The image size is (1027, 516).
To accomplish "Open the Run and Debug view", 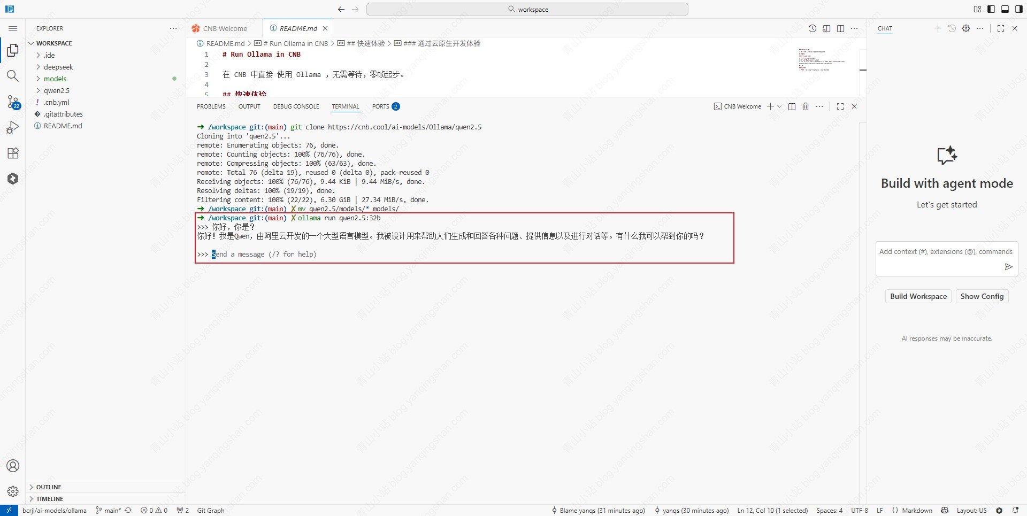I will [13, 127].
